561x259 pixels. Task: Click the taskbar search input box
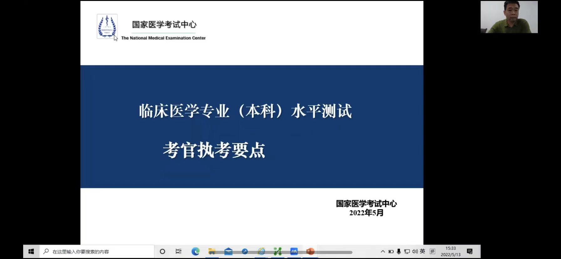pyautogui.click(x=97, y=251)
